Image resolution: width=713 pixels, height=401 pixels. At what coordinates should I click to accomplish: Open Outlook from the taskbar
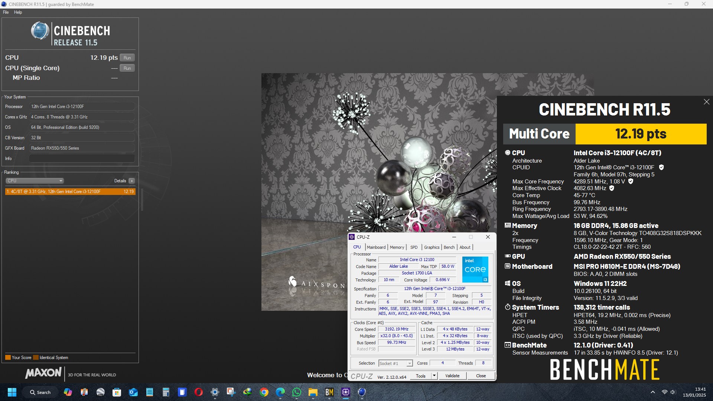click(133, 392)
